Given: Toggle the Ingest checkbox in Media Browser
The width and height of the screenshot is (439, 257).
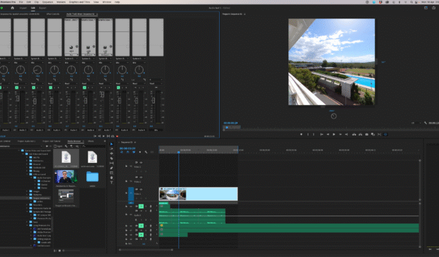Looking at the screenshot, I should tap(55, 146).
